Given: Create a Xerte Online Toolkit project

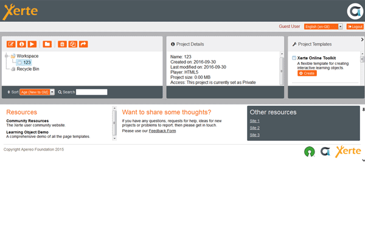Looking at the screenshot, I should pyautogui.click(x=307, y=73).
